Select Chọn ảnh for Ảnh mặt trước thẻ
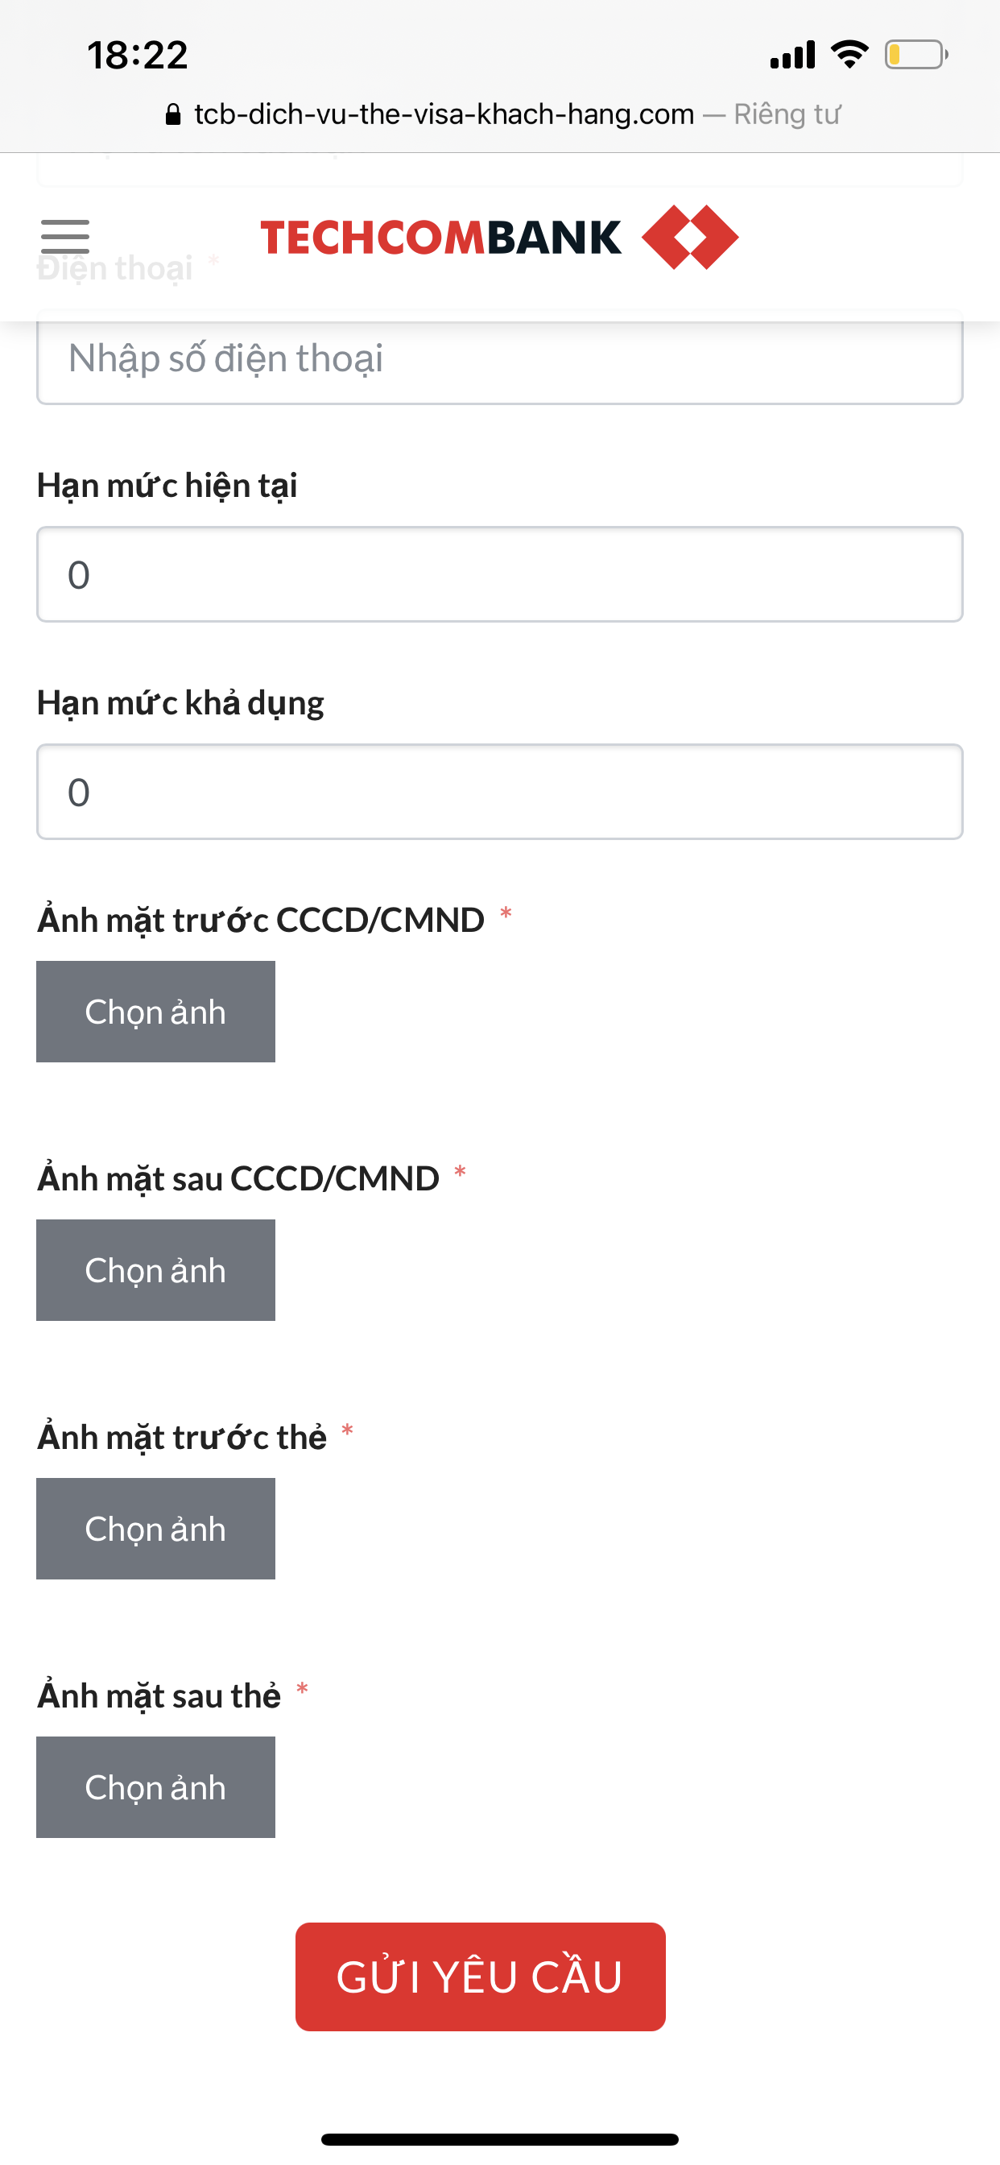The width and height of the screenshot is (1000, 2165). [x=155, y=1529]
